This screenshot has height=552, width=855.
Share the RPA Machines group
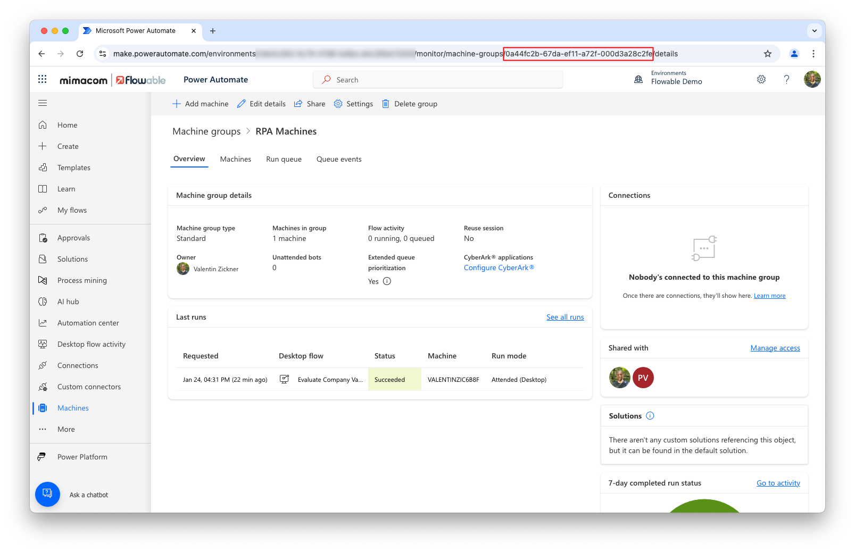tap(310, 104)
